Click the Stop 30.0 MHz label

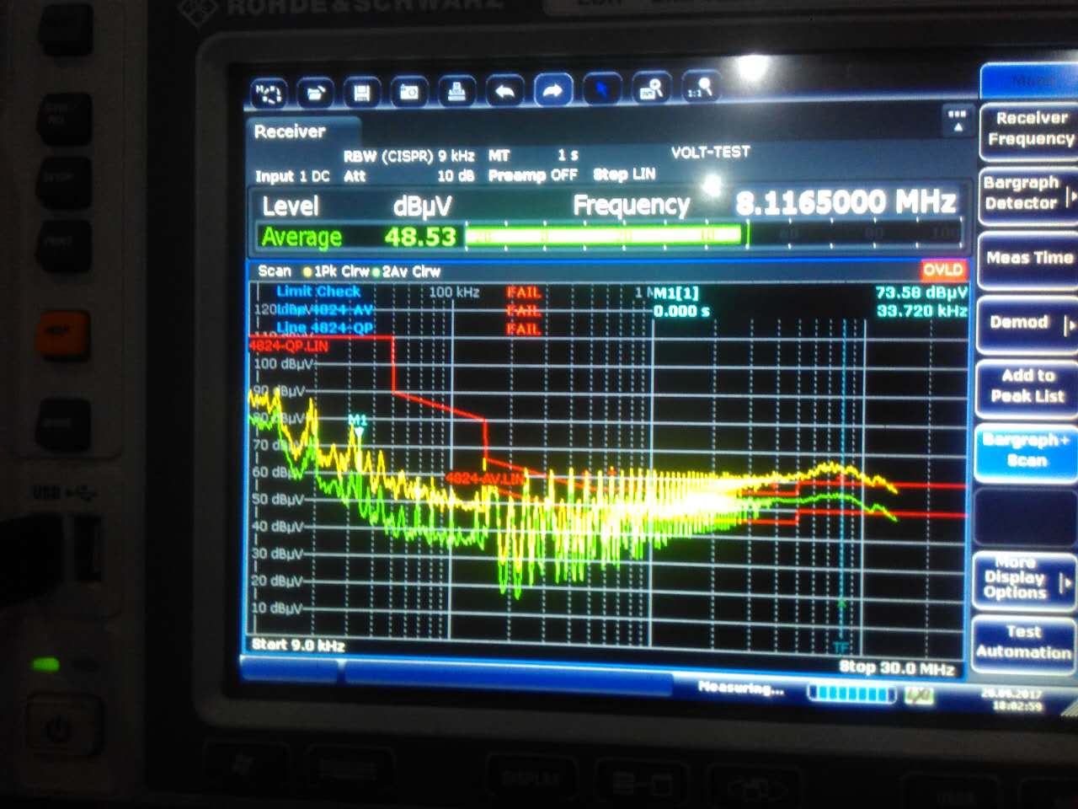[897, 667]
